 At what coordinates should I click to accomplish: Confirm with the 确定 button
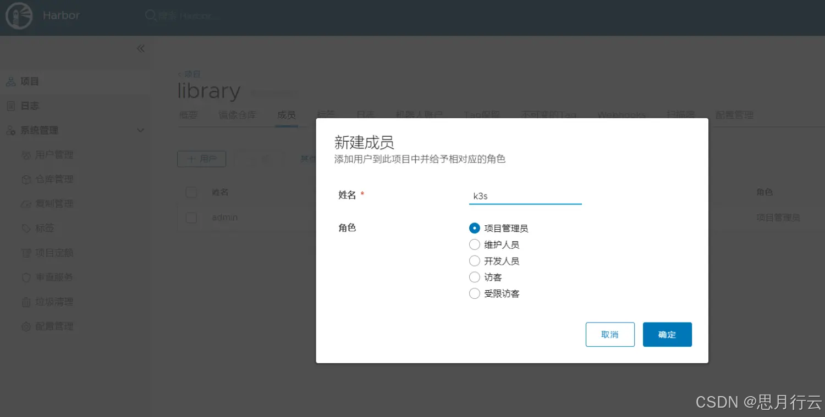667,334
